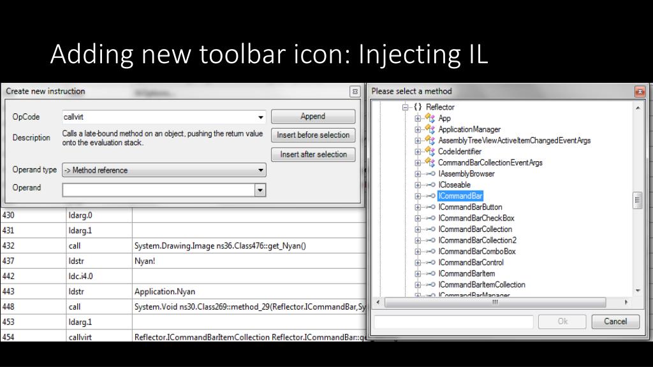This screenshot has width=653, height=367.
Task: Click the Cancel button in method dialog
Action: [x=615, y=321]
